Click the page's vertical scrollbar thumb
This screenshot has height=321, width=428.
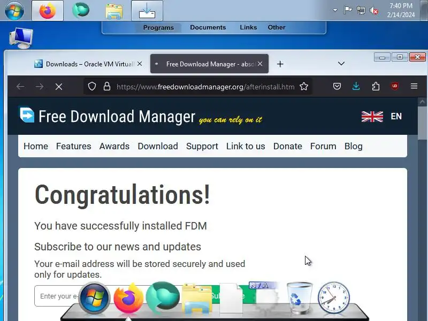point(423,123)
